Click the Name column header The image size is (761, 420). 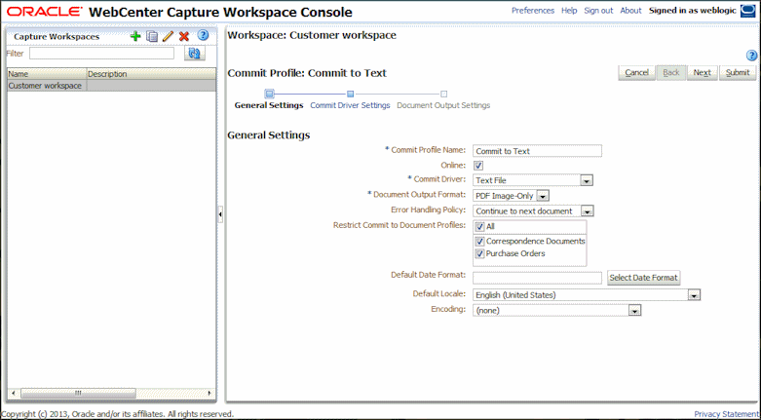pyautogui.click(x=47, y=74)
